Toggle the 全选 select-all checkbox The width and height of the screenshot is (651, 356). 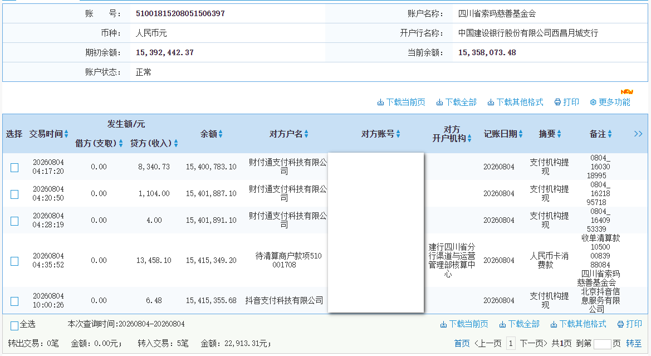(x=14, y=325)
